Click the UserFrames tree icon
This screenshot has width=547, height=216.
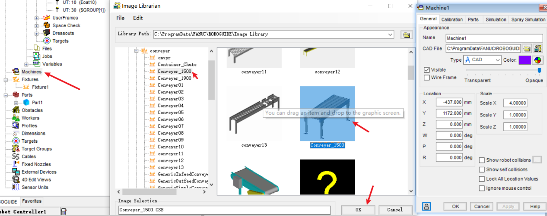coord(47,18)
